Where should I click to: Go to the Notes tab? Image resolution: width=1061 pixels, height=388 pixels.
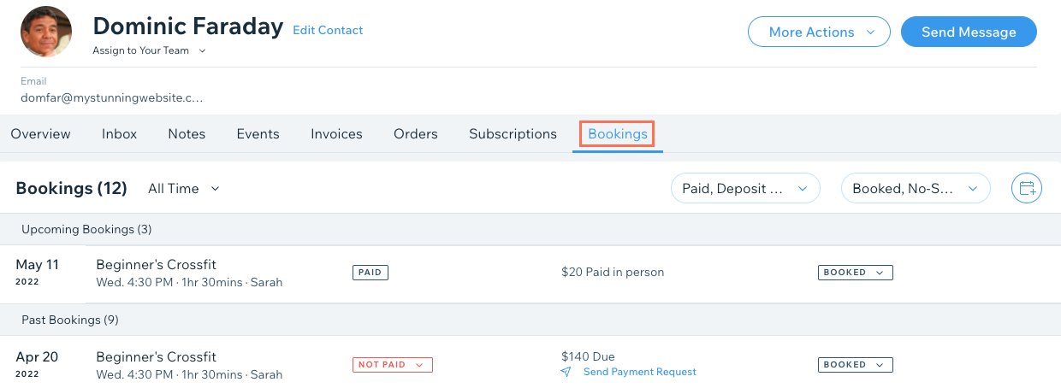pyautogui.click(x=187, y=134)
